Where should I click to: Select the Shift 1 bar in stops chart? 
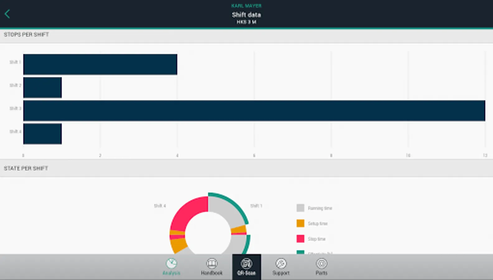pos(100,64)
